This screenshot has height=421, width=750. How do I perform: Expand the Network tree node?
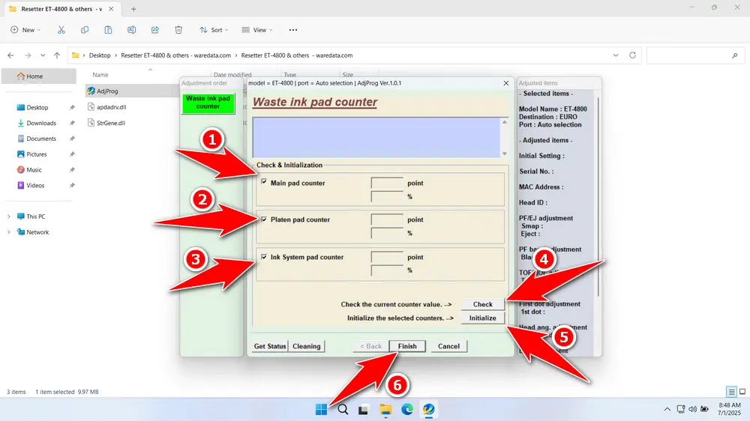pos(8,232)
